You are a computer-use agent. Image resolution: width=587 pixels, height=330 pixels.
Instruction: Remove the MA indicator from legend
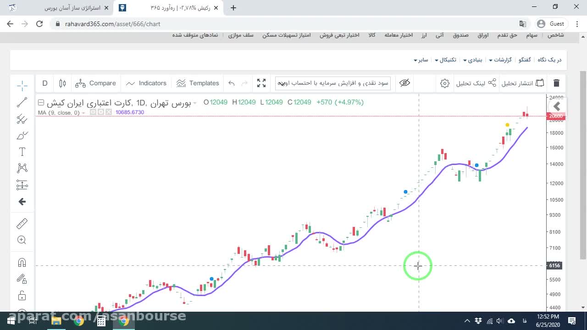(x=109, y=112)
